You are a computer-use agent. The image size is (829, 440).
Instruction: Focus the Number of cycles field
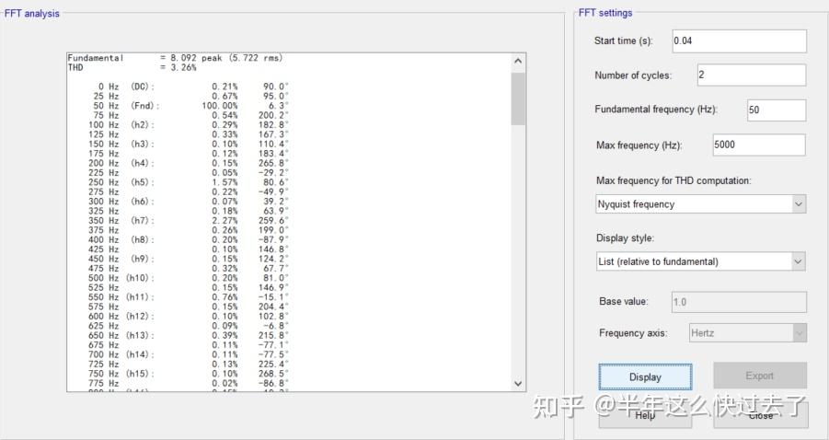click(x=752, y=75)
